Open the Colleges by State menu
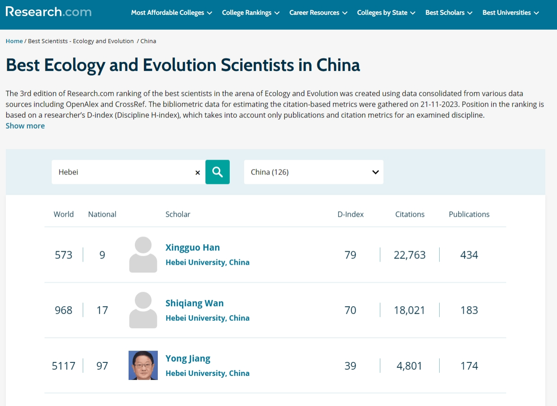557x406 pixels. pyautogui.click(x=386, y=13)
